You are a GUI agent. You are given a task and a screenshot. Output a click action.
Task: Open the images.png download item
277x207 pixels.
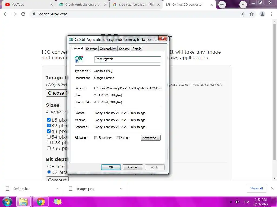pos(85,189)
